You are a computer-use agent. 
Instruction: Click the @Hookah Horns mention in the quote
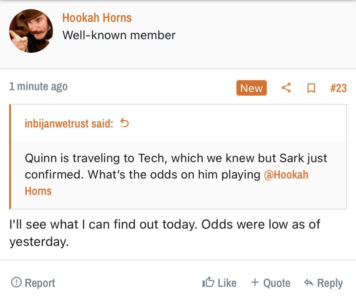pos(286,175)
